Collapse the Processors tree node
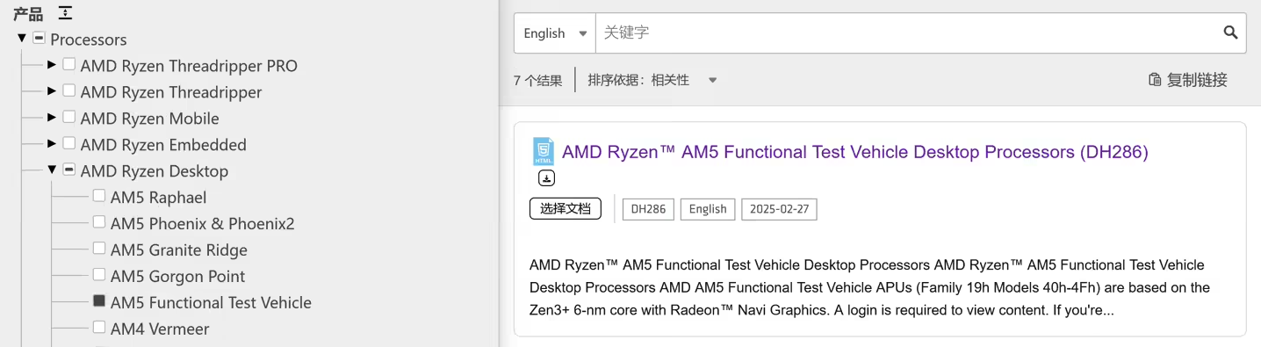The image size is (1261, 347). point(22,39)
